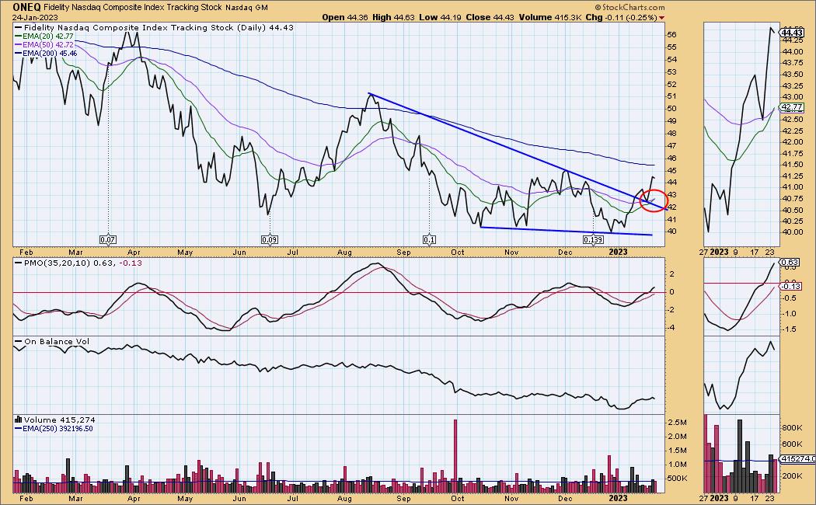Click the Low 44.19 value
Image resolution: width=816 pixels, height=505 pixels.
tap(441, 17)
